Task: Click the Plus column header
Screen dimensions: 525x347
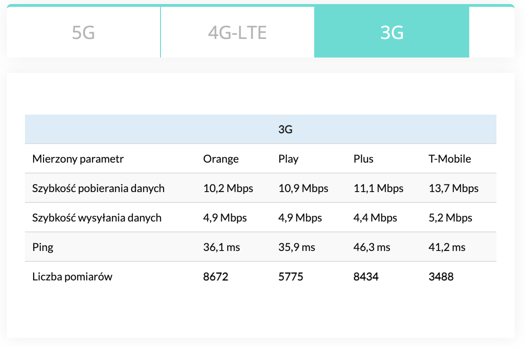Action: [x=364, y=159]
